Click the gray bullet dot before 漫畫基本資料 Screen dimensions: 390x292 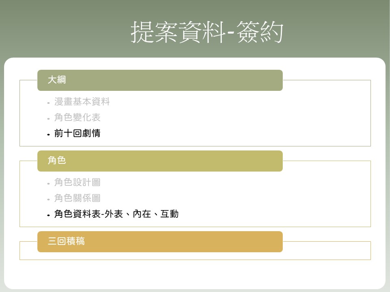point(48,103)
